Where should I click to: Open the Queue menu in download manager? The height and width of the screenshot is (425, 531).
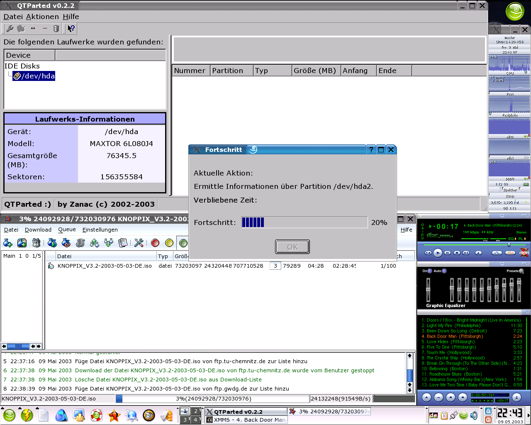click(67, 230)
